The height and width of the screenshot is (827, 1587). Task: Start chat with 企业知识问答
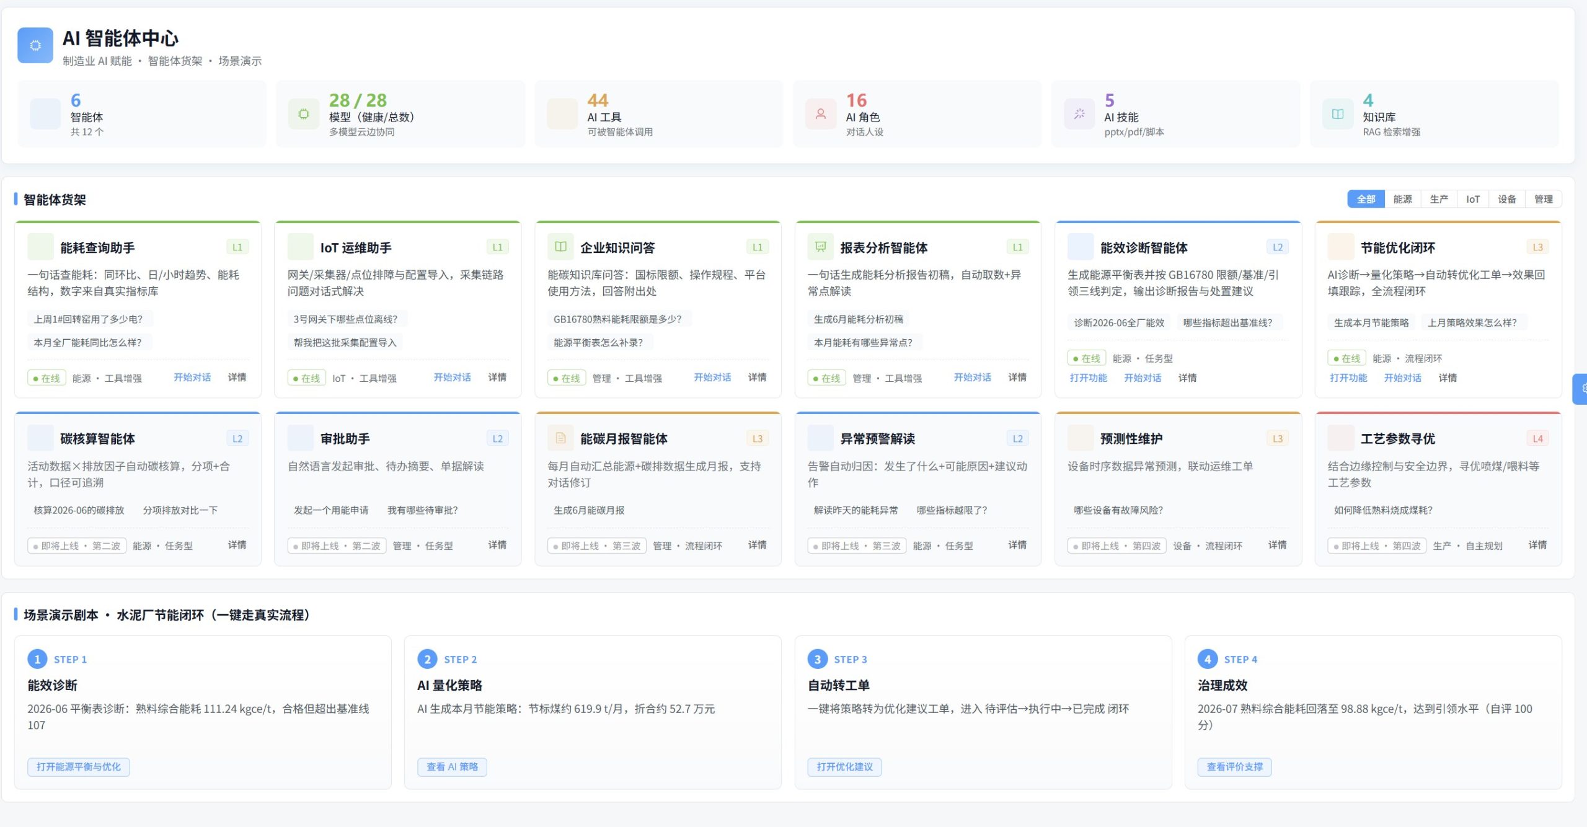click(712, 377)
